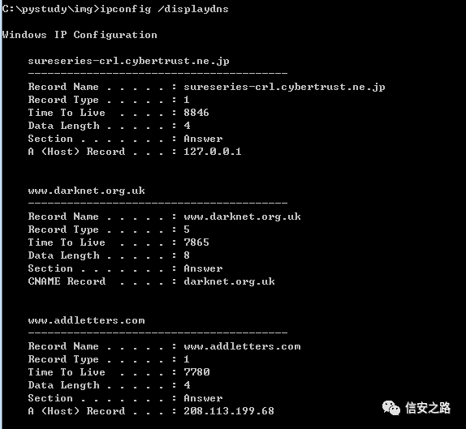This screenshot has height=429, width=466.
Task: Click the 127.0.0.1 host record value
Action: point(213,152)
